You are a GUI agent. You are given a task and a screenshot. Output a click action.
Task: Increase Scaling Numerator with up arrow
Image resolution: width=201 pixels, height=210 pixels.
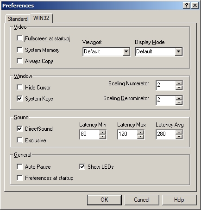[x=179, y=83]
